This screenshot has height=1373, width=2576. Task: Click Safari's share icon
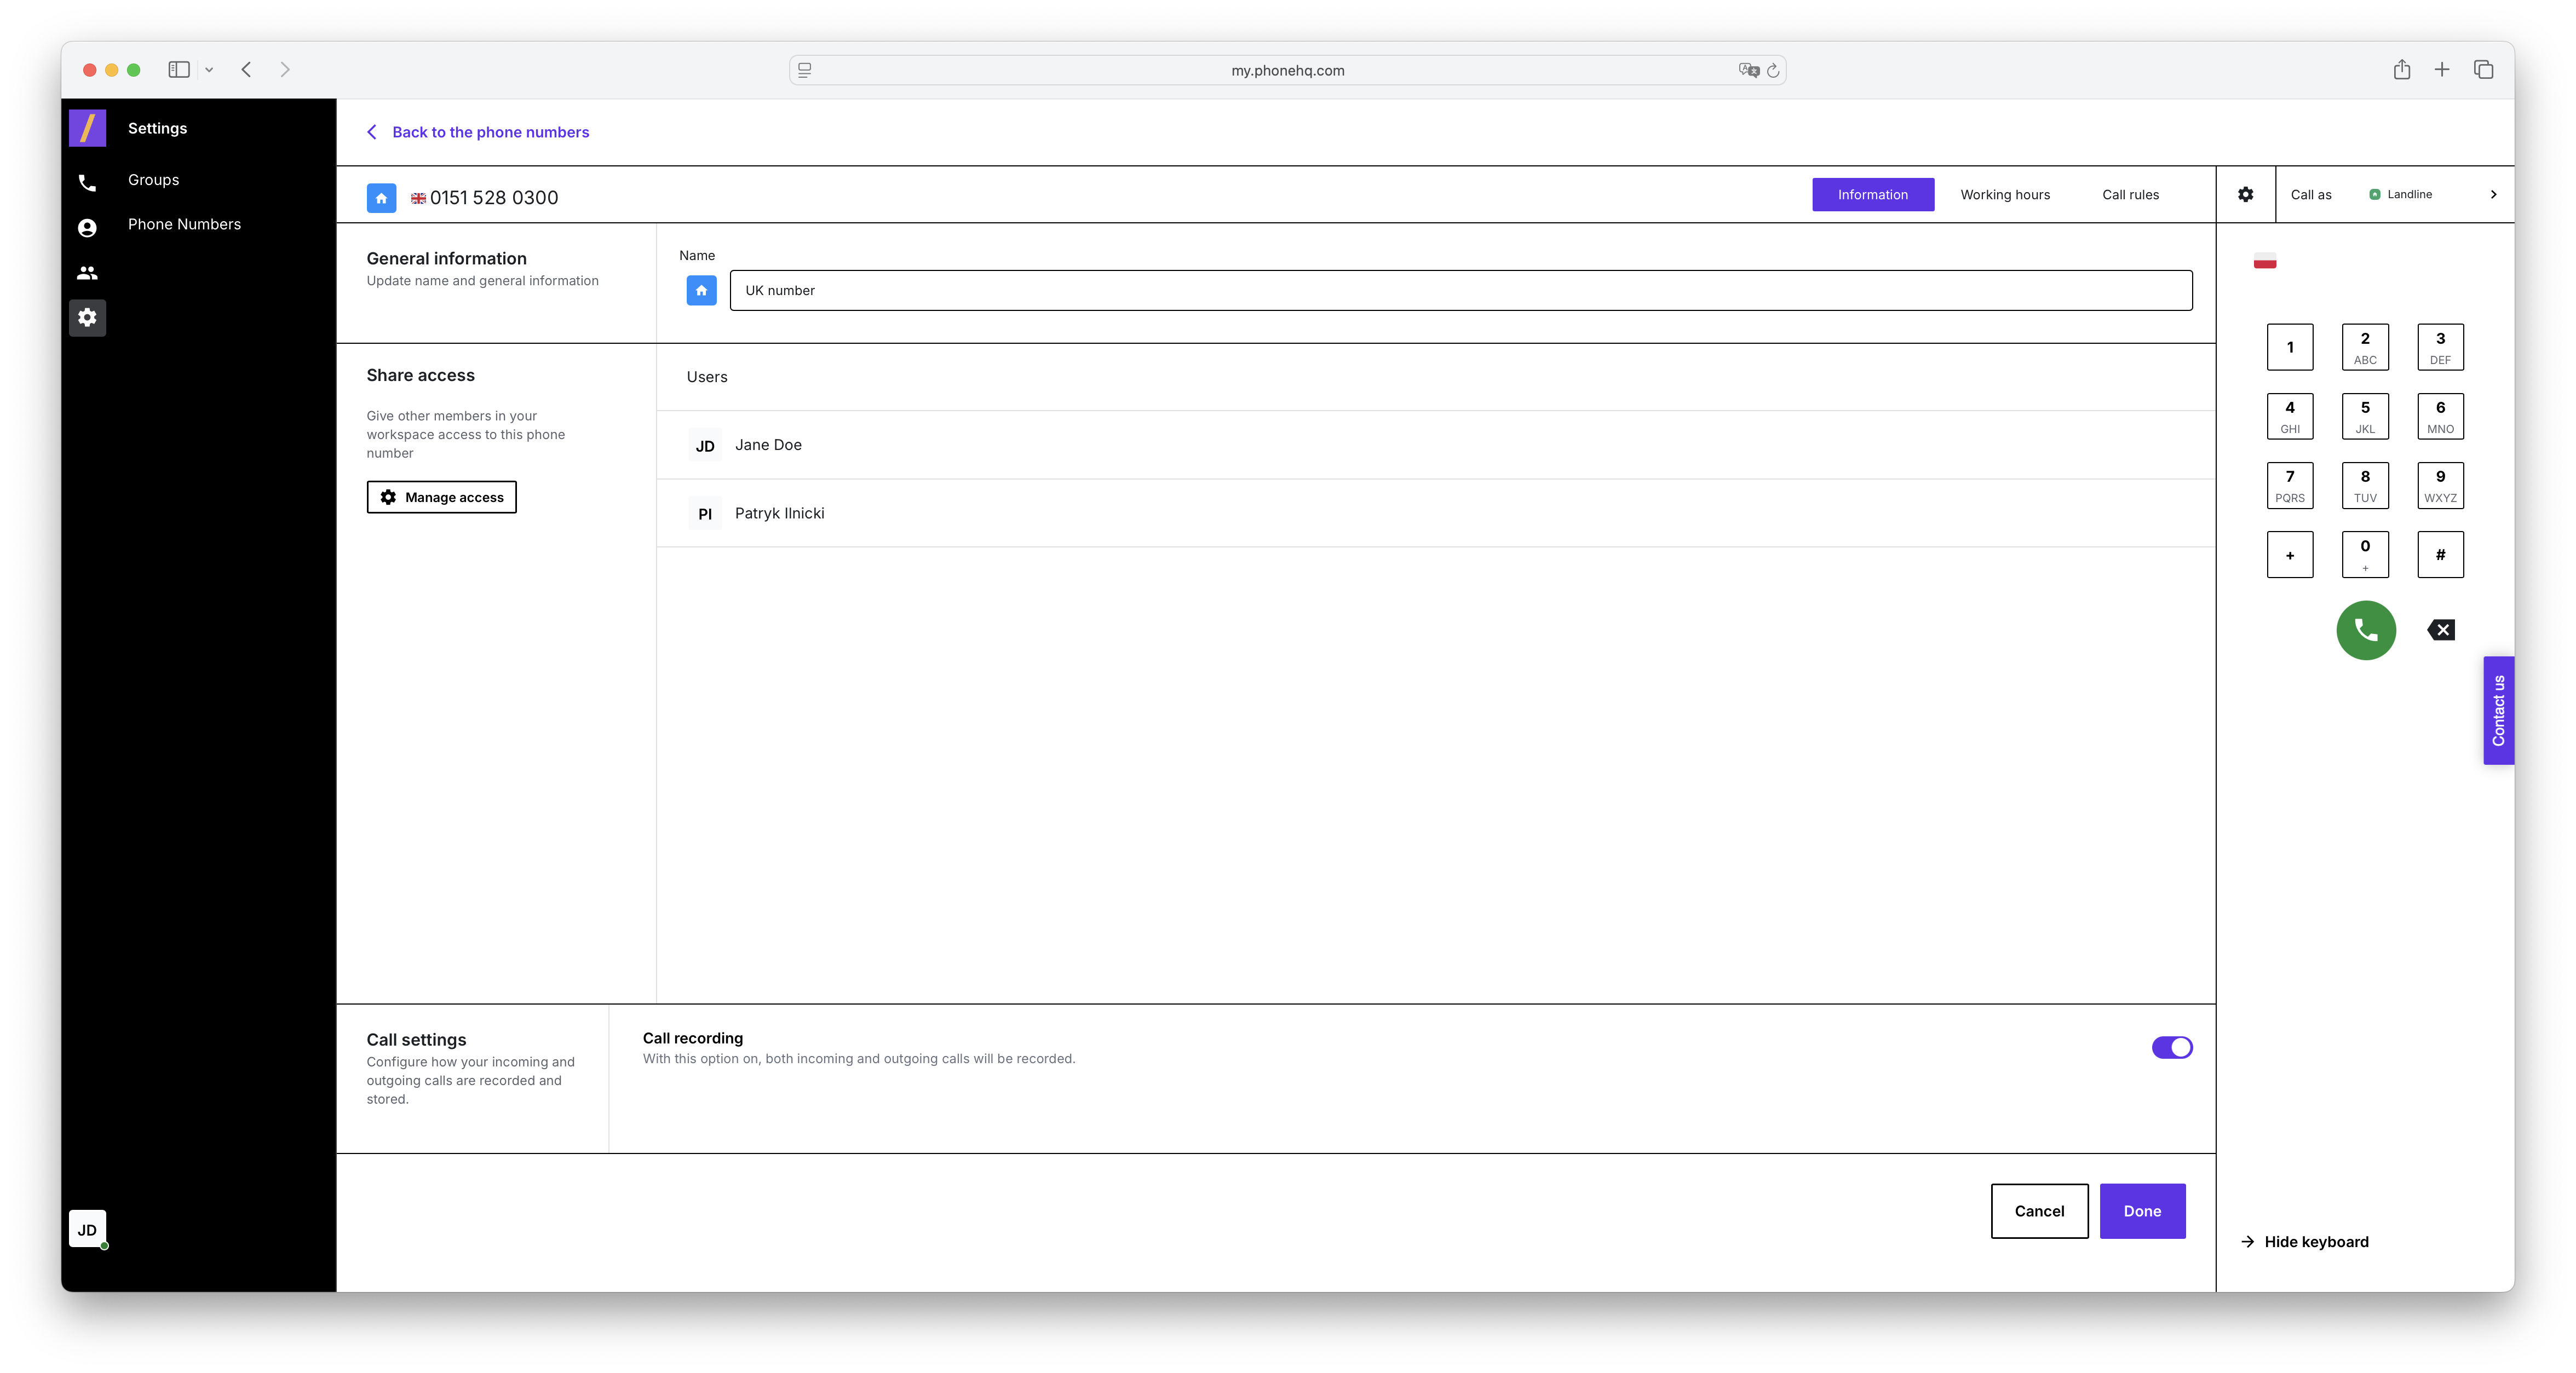pos(2401,70)
